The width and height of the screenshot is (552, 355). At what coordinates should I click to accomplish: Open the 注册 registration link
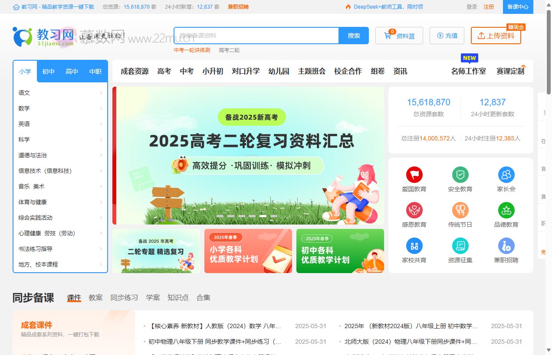[x=489, y=7]
